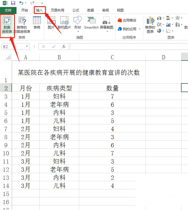Image resolution: width=188 pixels, height=210 pixels.
Task: Open the Shapes (形状) gallery
Action: coord(77,24)
